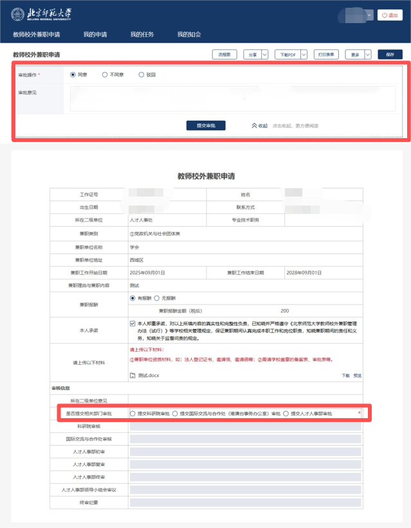Viewport: 411px width, 528px height.
Task: Click the 测试.docx file icon
Action: (x=132, y=375)
